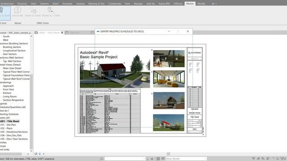
Task: Select Typical Floor Wall Connection detail
Action: point(16,72)
